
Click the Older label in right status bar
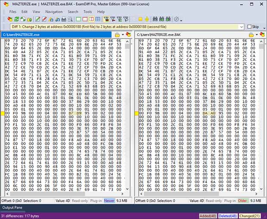click(x=242, y=201)
